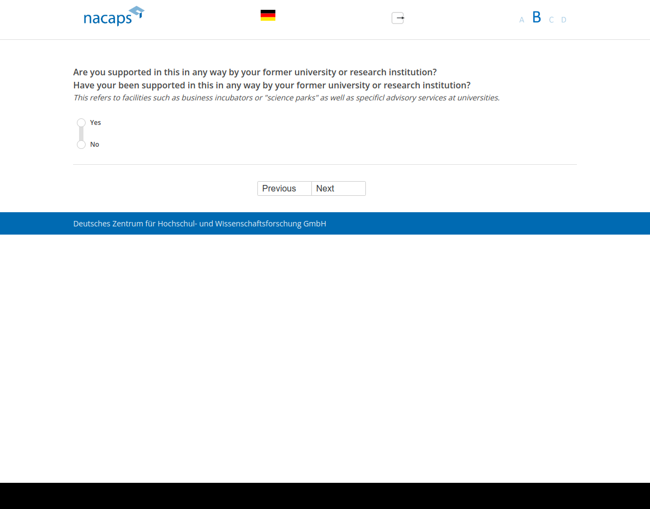Click the graduation cap emblem in logo

pyautogui.click(x=137, y=11)
